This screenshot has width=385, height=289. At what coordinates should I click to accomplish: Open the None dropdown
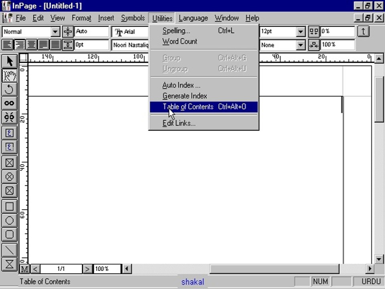[x=300, y=45]
